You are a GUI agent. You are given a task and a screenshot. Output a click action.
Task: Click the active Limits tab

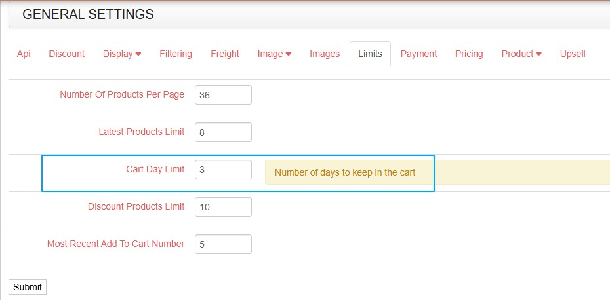coord(370,54)
